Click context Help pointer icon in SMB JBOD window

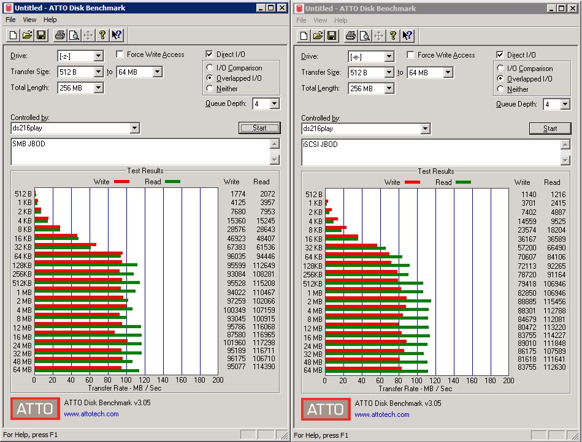pyautogui.click(x=116, y=35)
